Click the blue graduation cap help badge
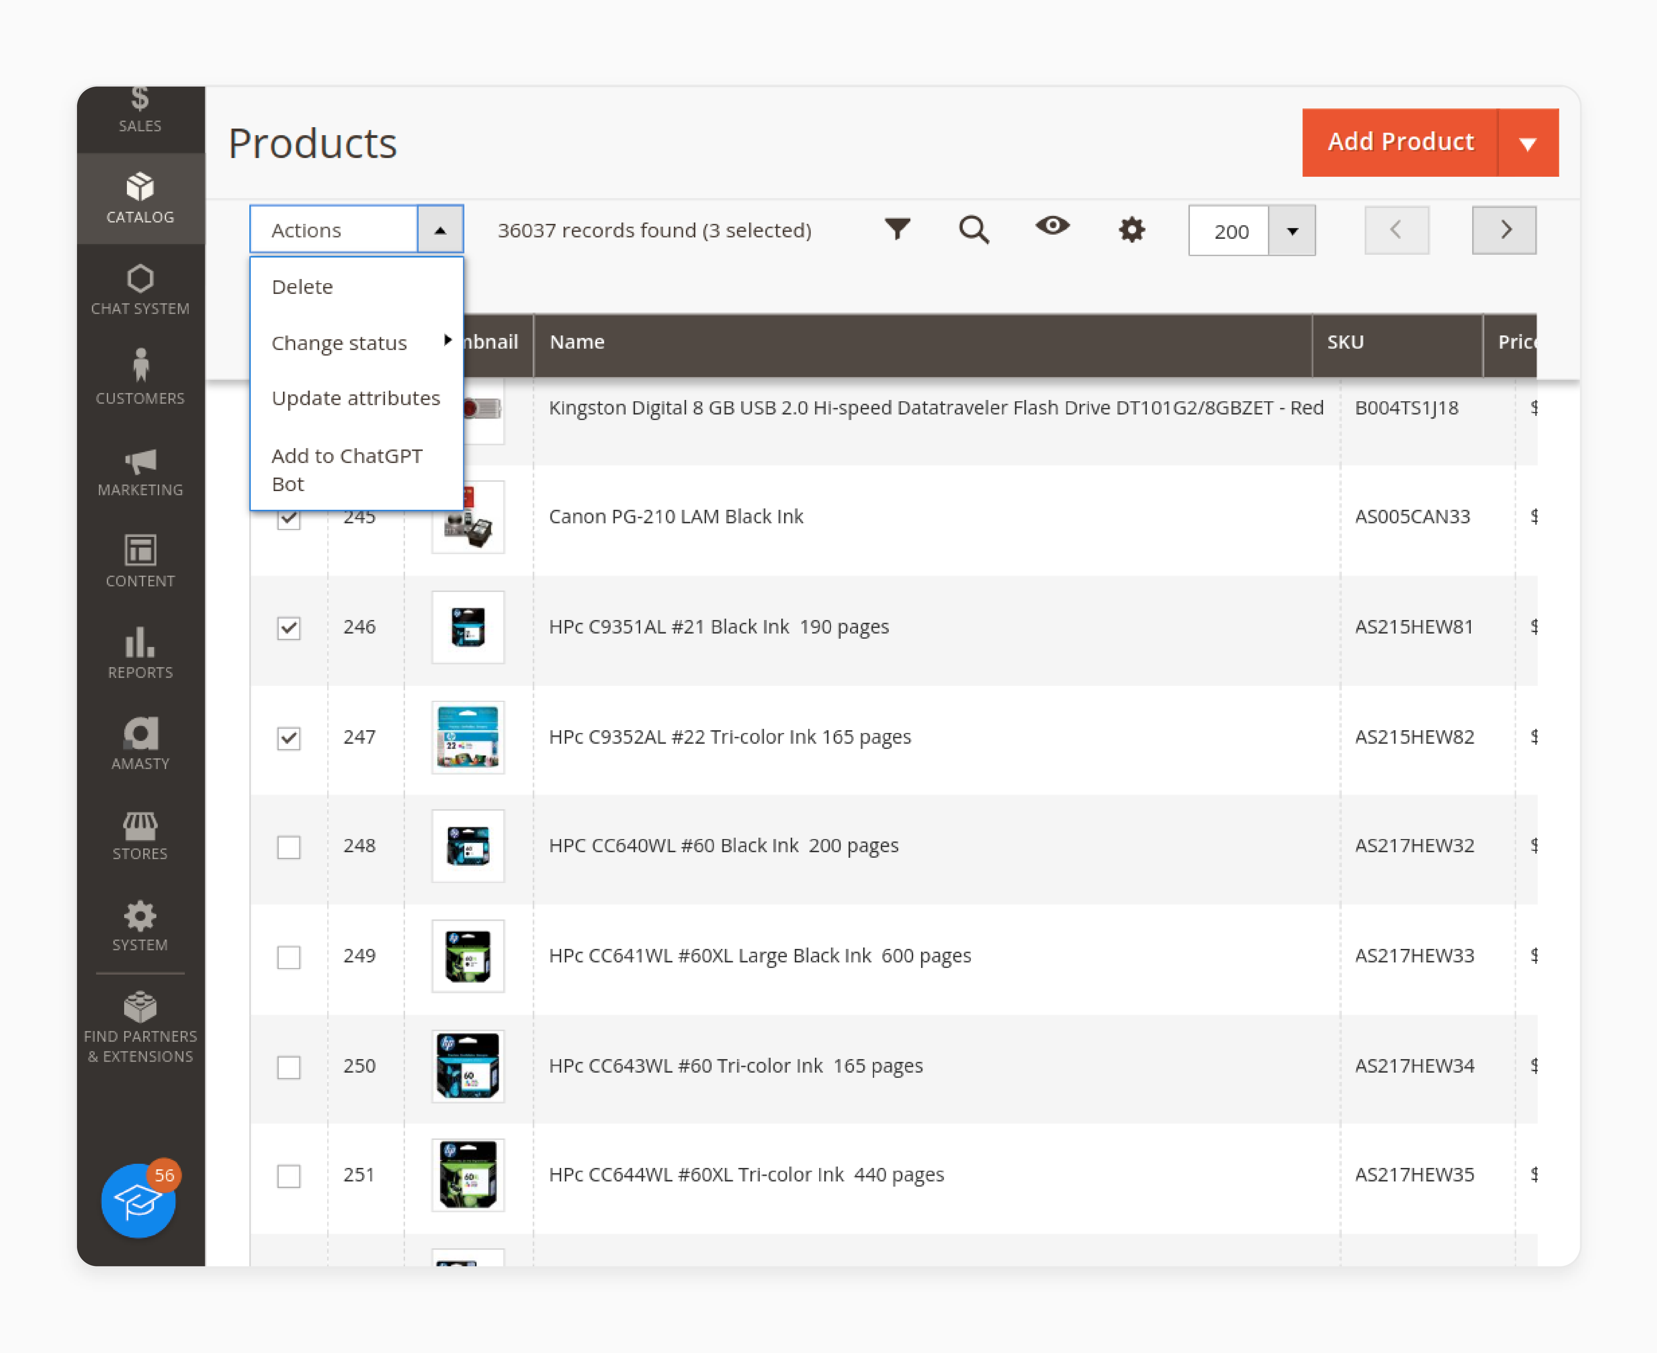Screen dimensions: 1657x1353 coord(139,1200)
